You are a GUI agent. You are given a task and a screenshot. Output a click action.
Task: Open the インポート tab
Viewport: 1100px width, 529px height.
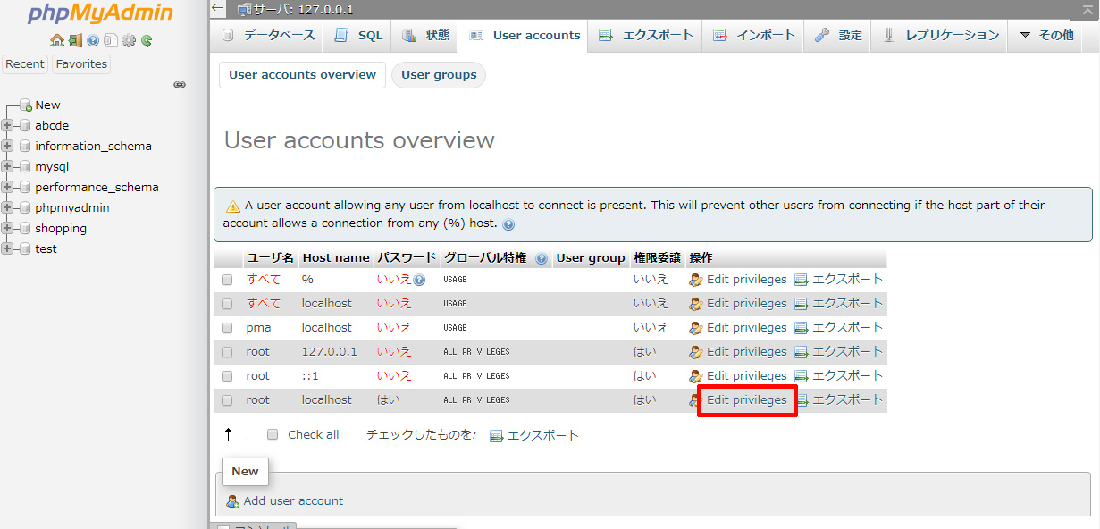point(754,36)
